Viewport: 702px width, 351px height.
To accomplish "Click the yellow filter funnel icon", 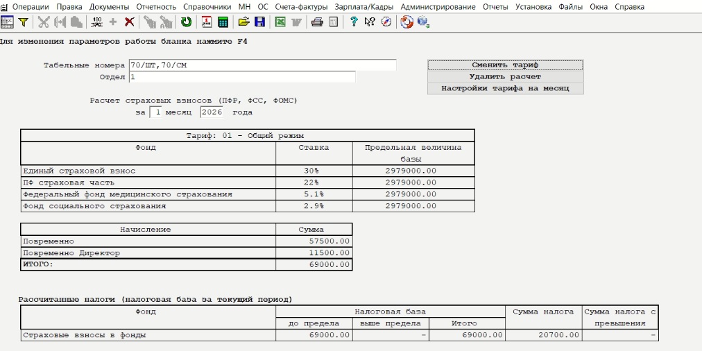I will tap(24, 22).
